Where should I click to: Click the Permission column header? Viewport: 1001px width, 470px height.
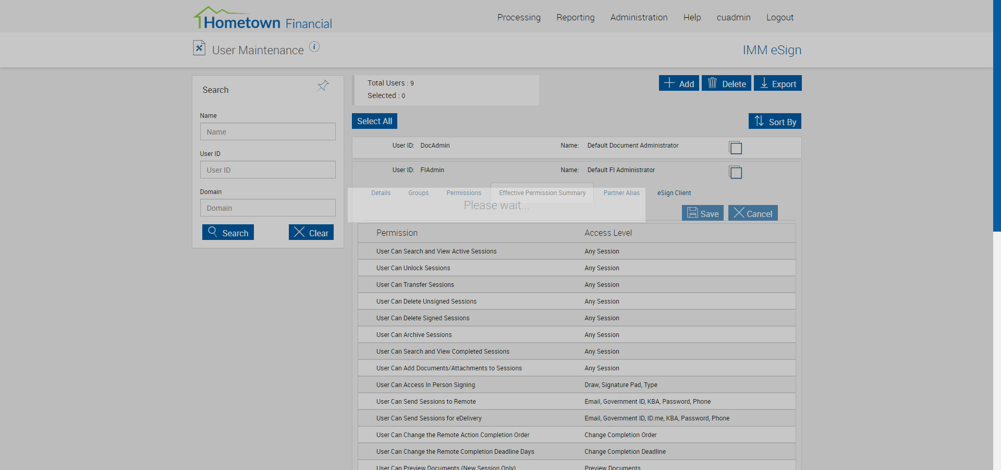pos(397,233)
